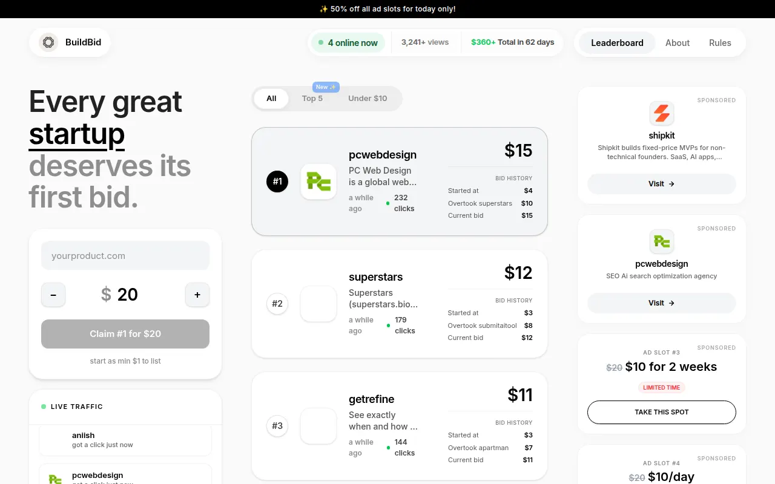Decrease bid with the minus button
The height and width of the screenshot is (484, 775).
coord(53,295)
